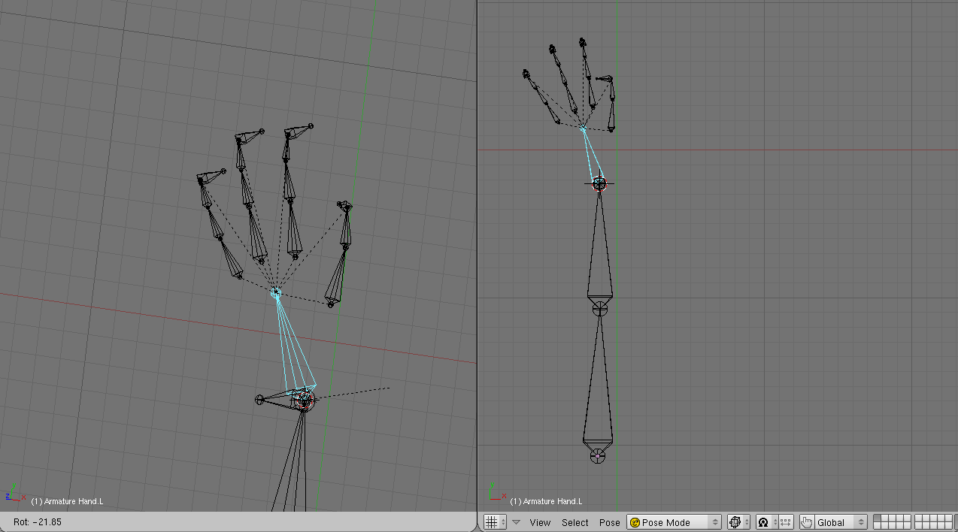Enable layer 11 in first layer block
This screenshot has height=532, width=958.
tap(877, 526)
